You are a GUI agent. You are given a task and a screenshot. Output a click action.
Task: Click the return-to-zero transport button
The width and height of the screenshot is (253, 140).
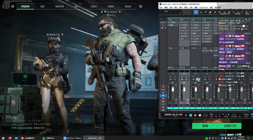click(x=186, y=115)
